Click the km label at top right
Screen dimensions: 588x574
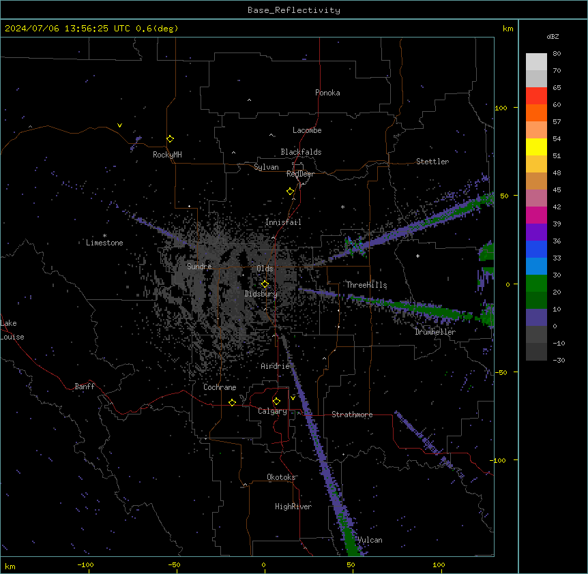[508, 29]
